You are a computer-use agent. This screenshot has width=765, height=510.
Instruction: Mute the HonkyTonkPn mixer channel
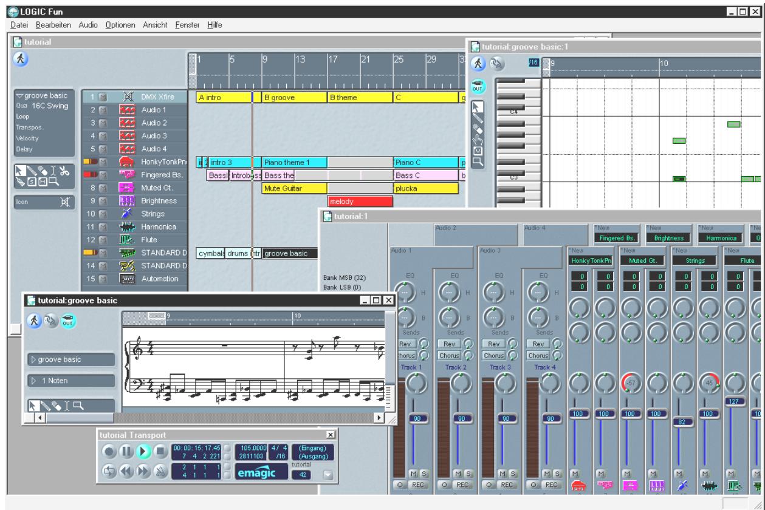(x=575, y=472)
